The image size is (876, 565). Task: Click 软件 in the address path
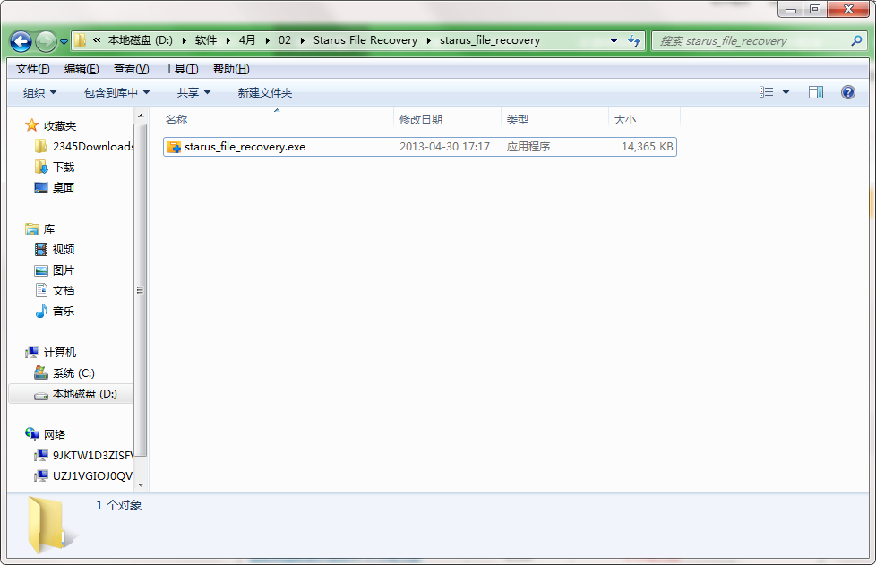(x=206, y=40)
